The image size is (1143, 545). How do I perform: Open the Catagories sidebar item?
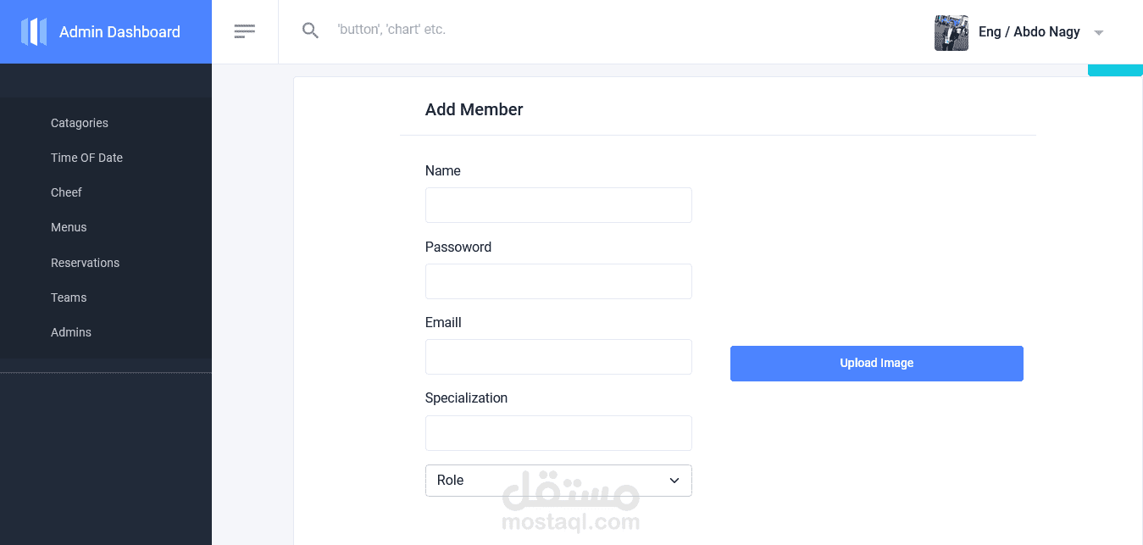pos(80,123)
